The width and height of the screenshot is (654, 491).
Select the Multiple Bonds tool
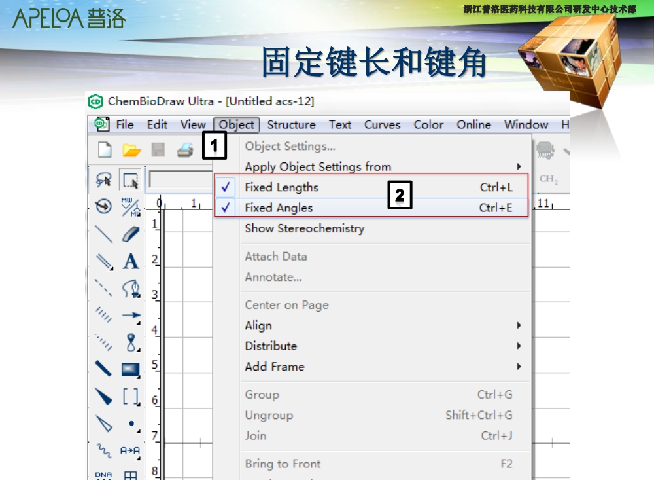103,261
